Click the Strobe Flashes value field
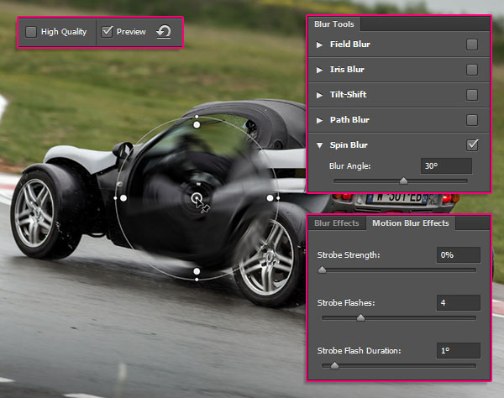504x398 pixels. [x=459, y=302]
